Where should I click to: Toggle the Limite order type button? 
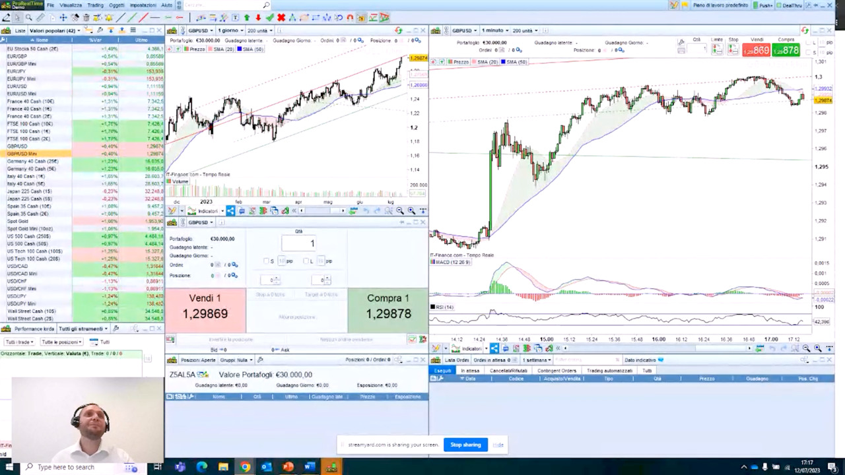[x=716, y=48]
